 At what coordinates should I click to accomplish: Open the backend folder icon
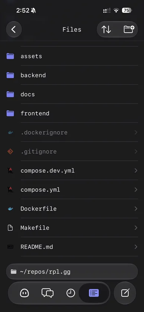10,75
